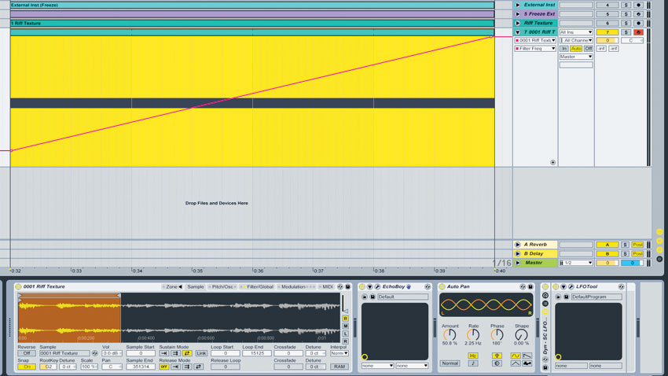The width and height of the screenshot is (668, 376).
Task: Disarm the 7 0001 Riff T track
Action: tap(638, 32)
